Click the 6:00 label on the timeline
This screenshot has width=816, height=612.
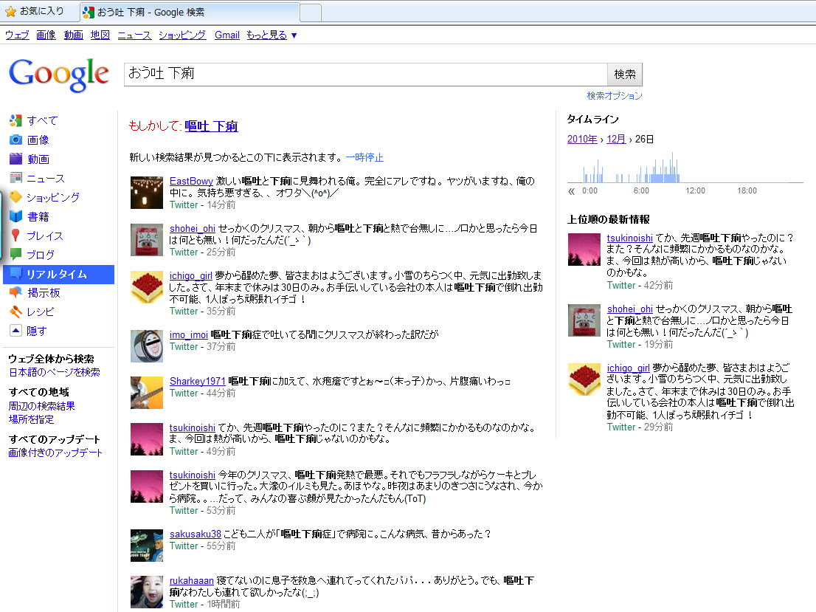641,190
